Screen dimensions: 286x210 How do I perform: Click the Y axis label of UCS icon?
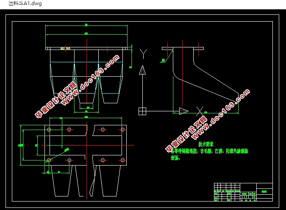143,54
